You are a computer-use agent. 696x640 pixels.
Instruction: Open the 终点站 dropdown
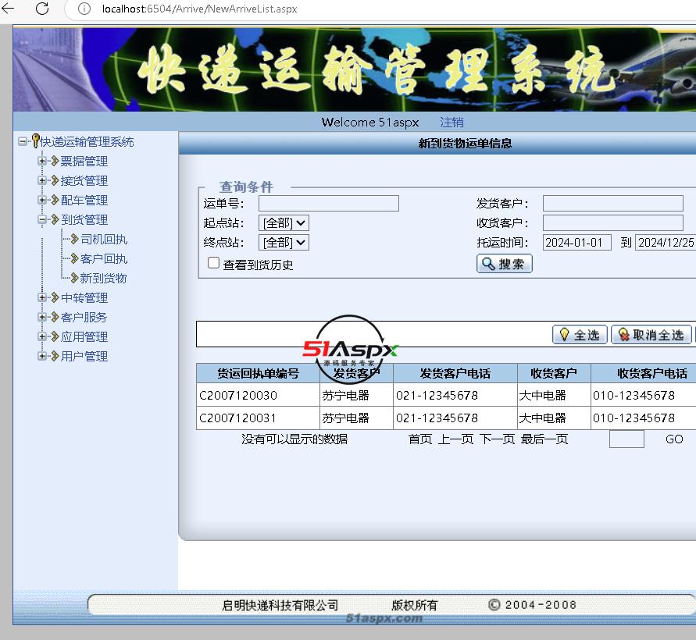(x=284, y=242)
